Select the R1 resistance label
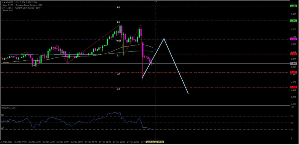The image size is (299, 145). [118, 22]
